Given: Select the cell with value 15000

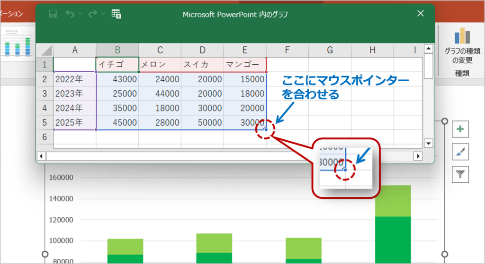Looking at the screenshot, I should (x=245, y=79).
